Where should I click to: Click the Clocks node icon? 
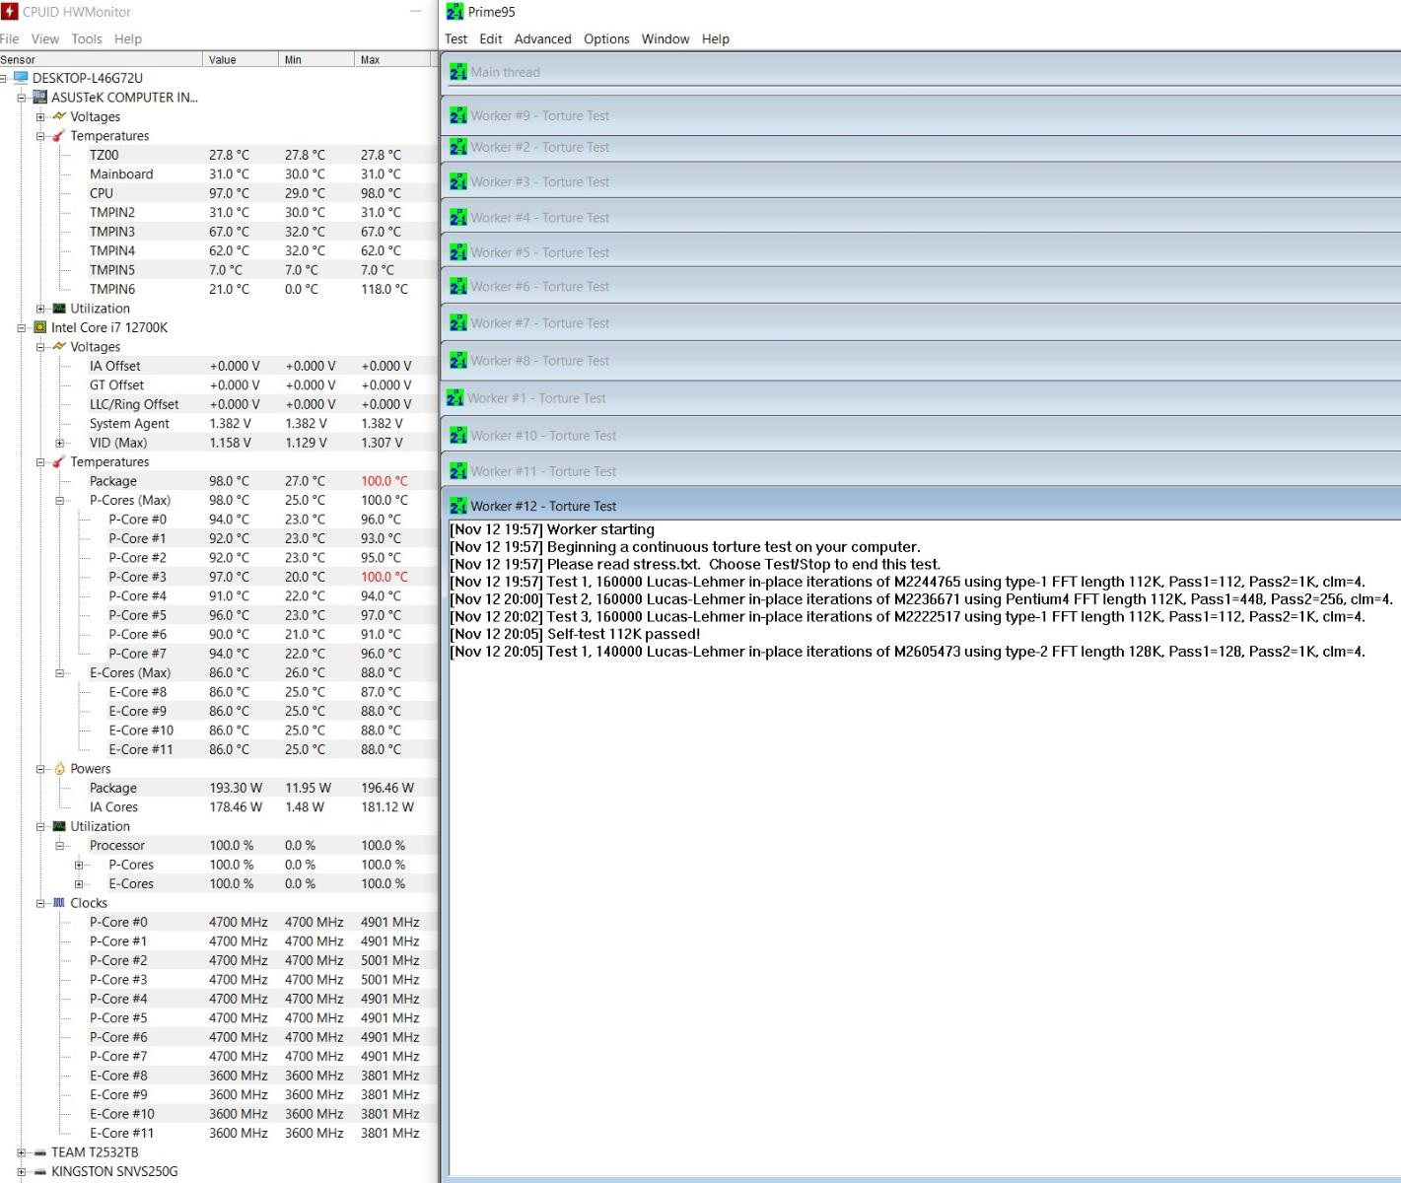[59, 903]
